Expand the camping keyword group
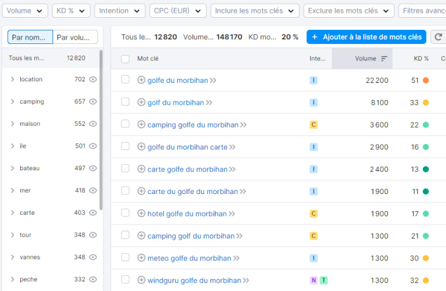Screen dimensions: 446x291 12,101
